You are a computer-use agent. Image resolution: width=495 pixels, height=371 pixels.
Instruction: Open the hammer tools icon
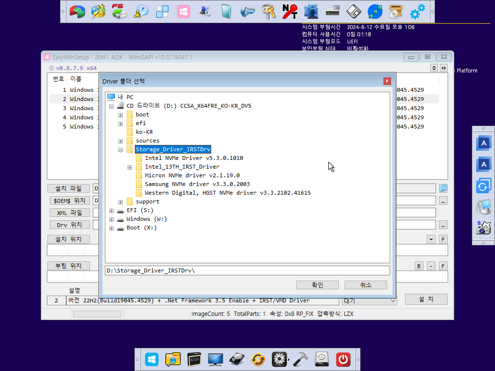[x=301, y=359]
